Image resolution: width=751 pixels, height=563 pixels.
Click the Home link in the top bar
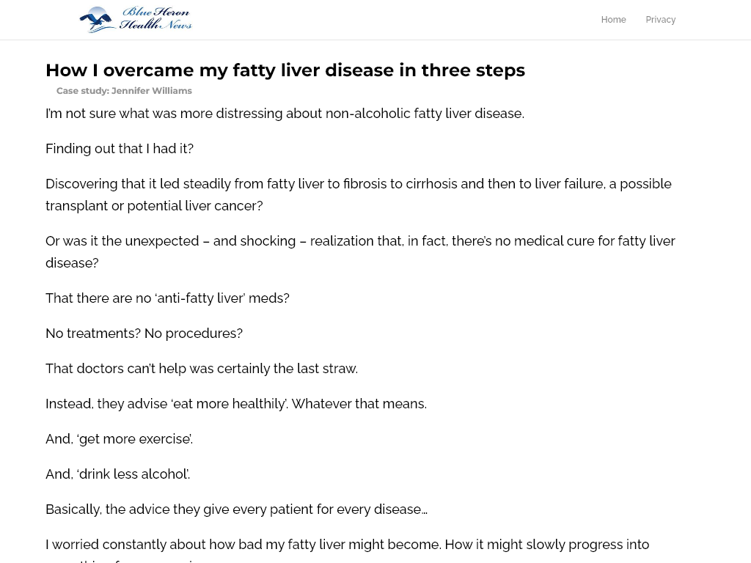click(613, 20)
